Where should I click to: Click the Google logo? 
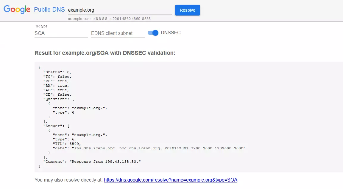(x=17, y=10)
